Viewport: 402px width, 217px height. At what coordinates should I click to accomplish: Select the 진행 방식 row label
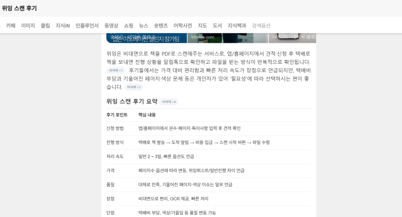(115, 142)
